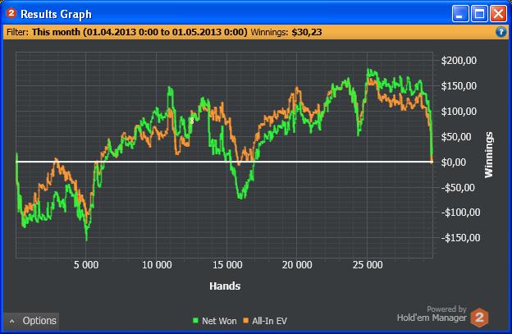Close the Results Graph window
Screen dimensions: 512x334
point(498,14)
